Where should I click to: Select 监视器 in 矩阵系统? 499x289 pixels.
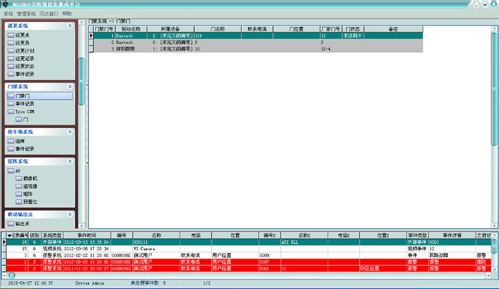[30, 186]
